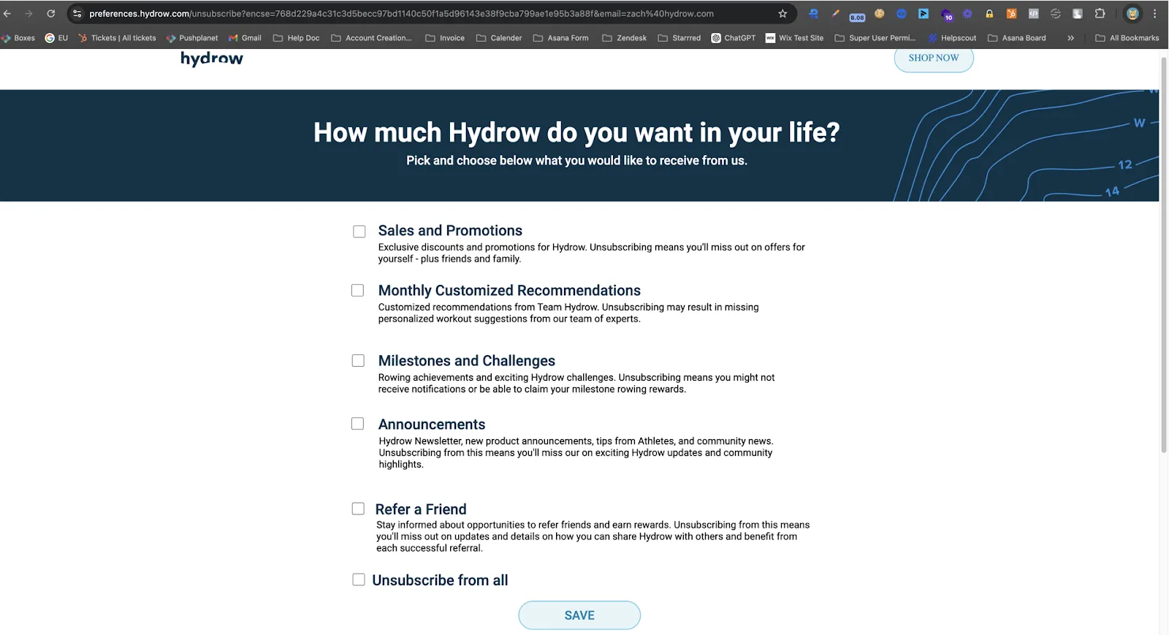Open the Asana Form bookmark folder

(x=560, y=38)
